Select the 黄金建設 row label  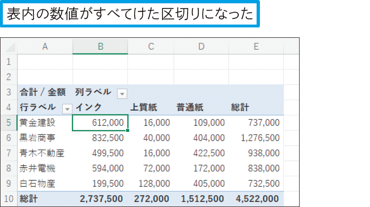45,122
